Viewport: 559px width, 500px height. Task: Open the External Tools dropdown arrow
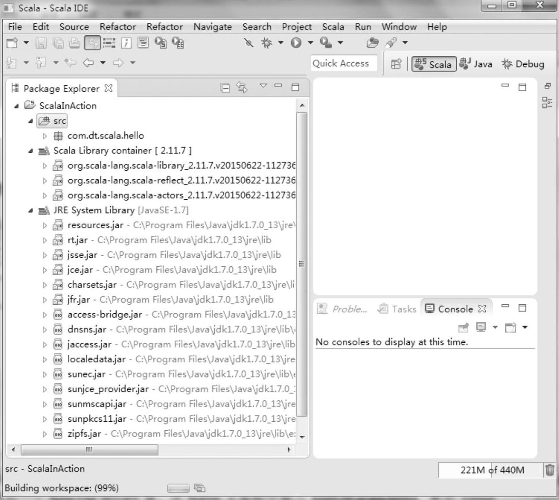tap(340, 42)
